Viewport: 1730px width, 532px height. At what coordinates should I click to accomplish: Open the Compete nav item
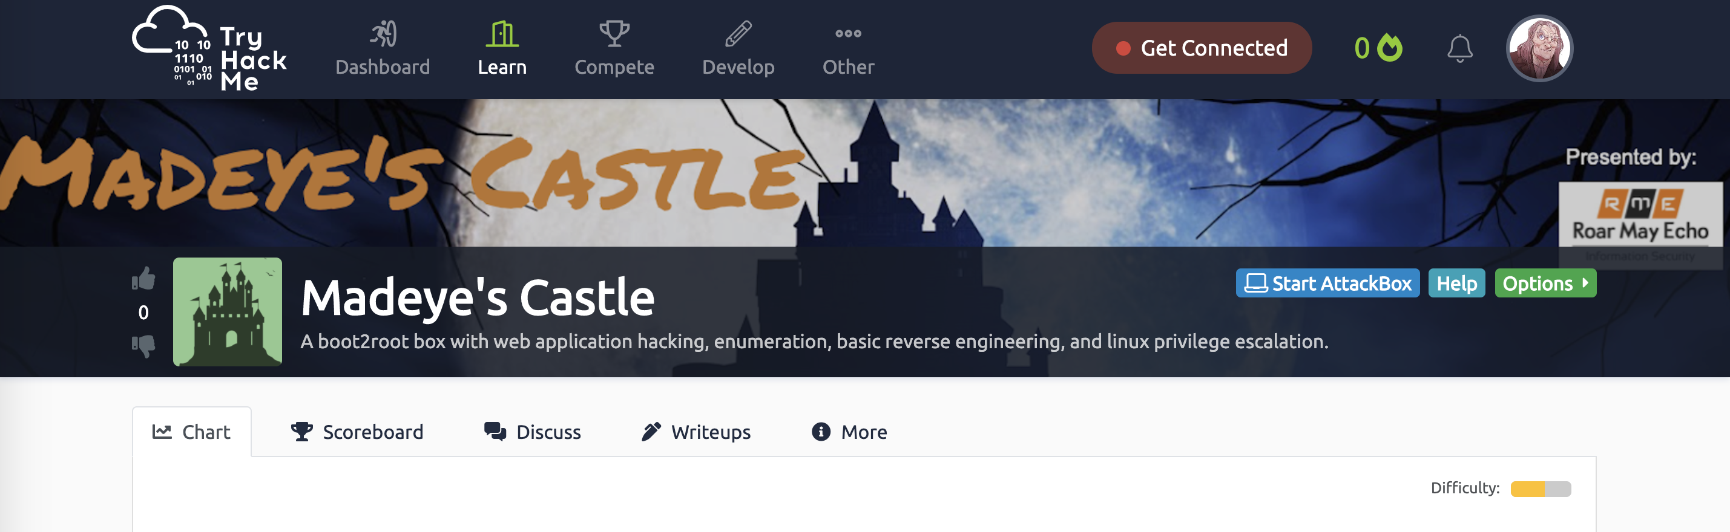614,49
